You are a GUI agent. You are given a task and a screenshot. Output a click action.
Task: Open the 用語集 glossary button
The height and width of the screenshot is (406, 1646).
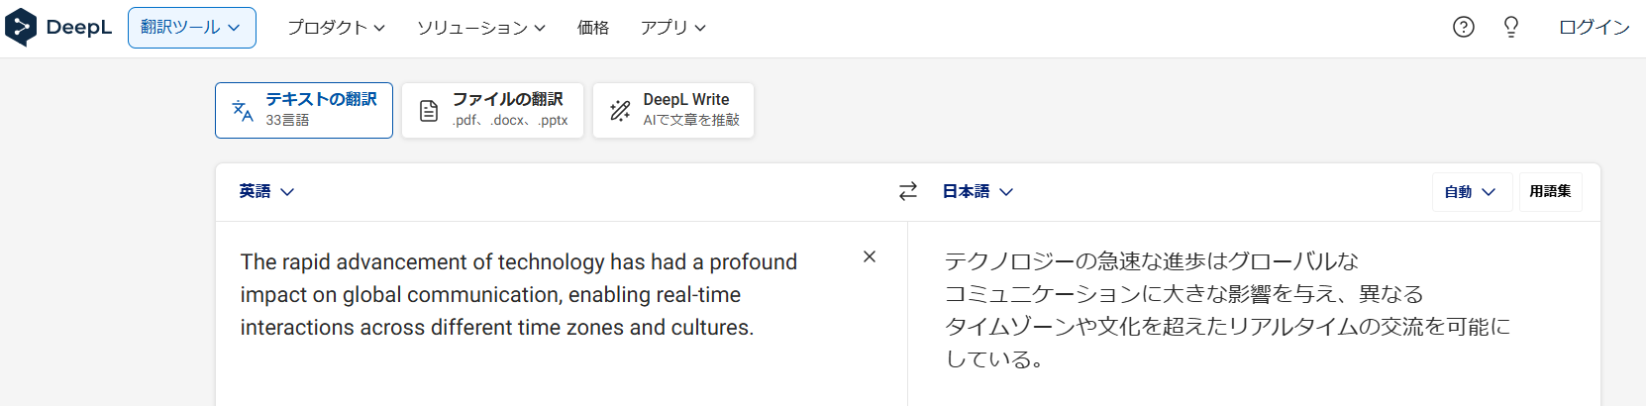coord(1550,192)
